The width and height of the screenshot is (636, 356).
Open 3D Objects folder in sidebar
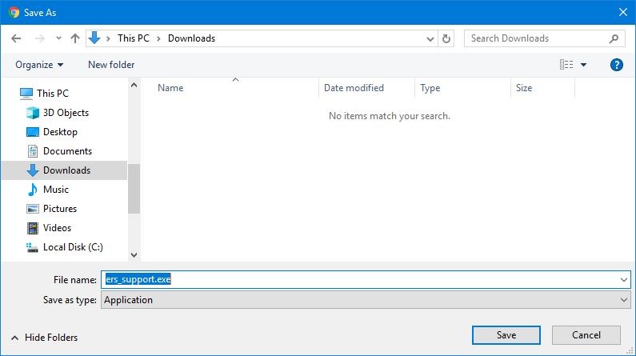(66, 113)
